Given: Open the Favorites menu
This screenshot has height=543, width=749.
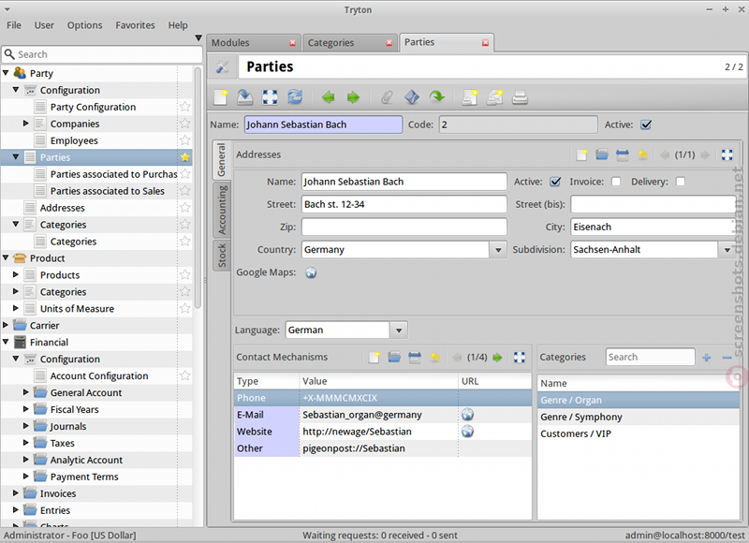Looking at the screenshot, I should click(x=135, y=25).
